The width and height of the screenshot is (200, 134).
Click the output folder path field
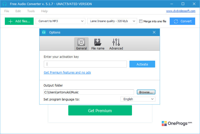click(89, 92)
